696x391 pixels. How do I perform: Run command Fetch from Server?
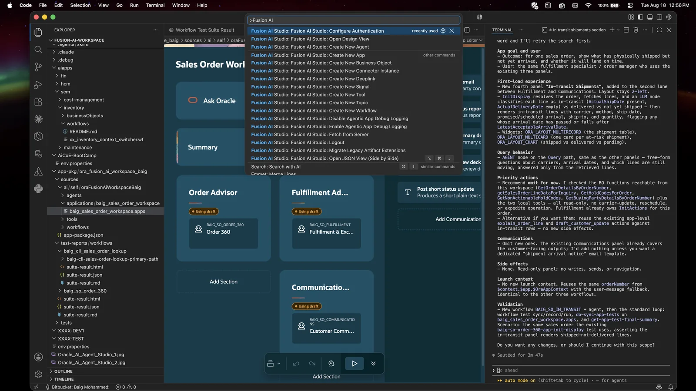pyautogui.click(x=353, y=135)
